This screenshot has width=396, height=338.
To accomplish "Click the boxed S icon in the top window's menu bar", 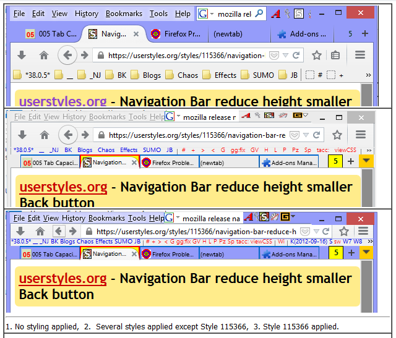I will pos(298,14).
